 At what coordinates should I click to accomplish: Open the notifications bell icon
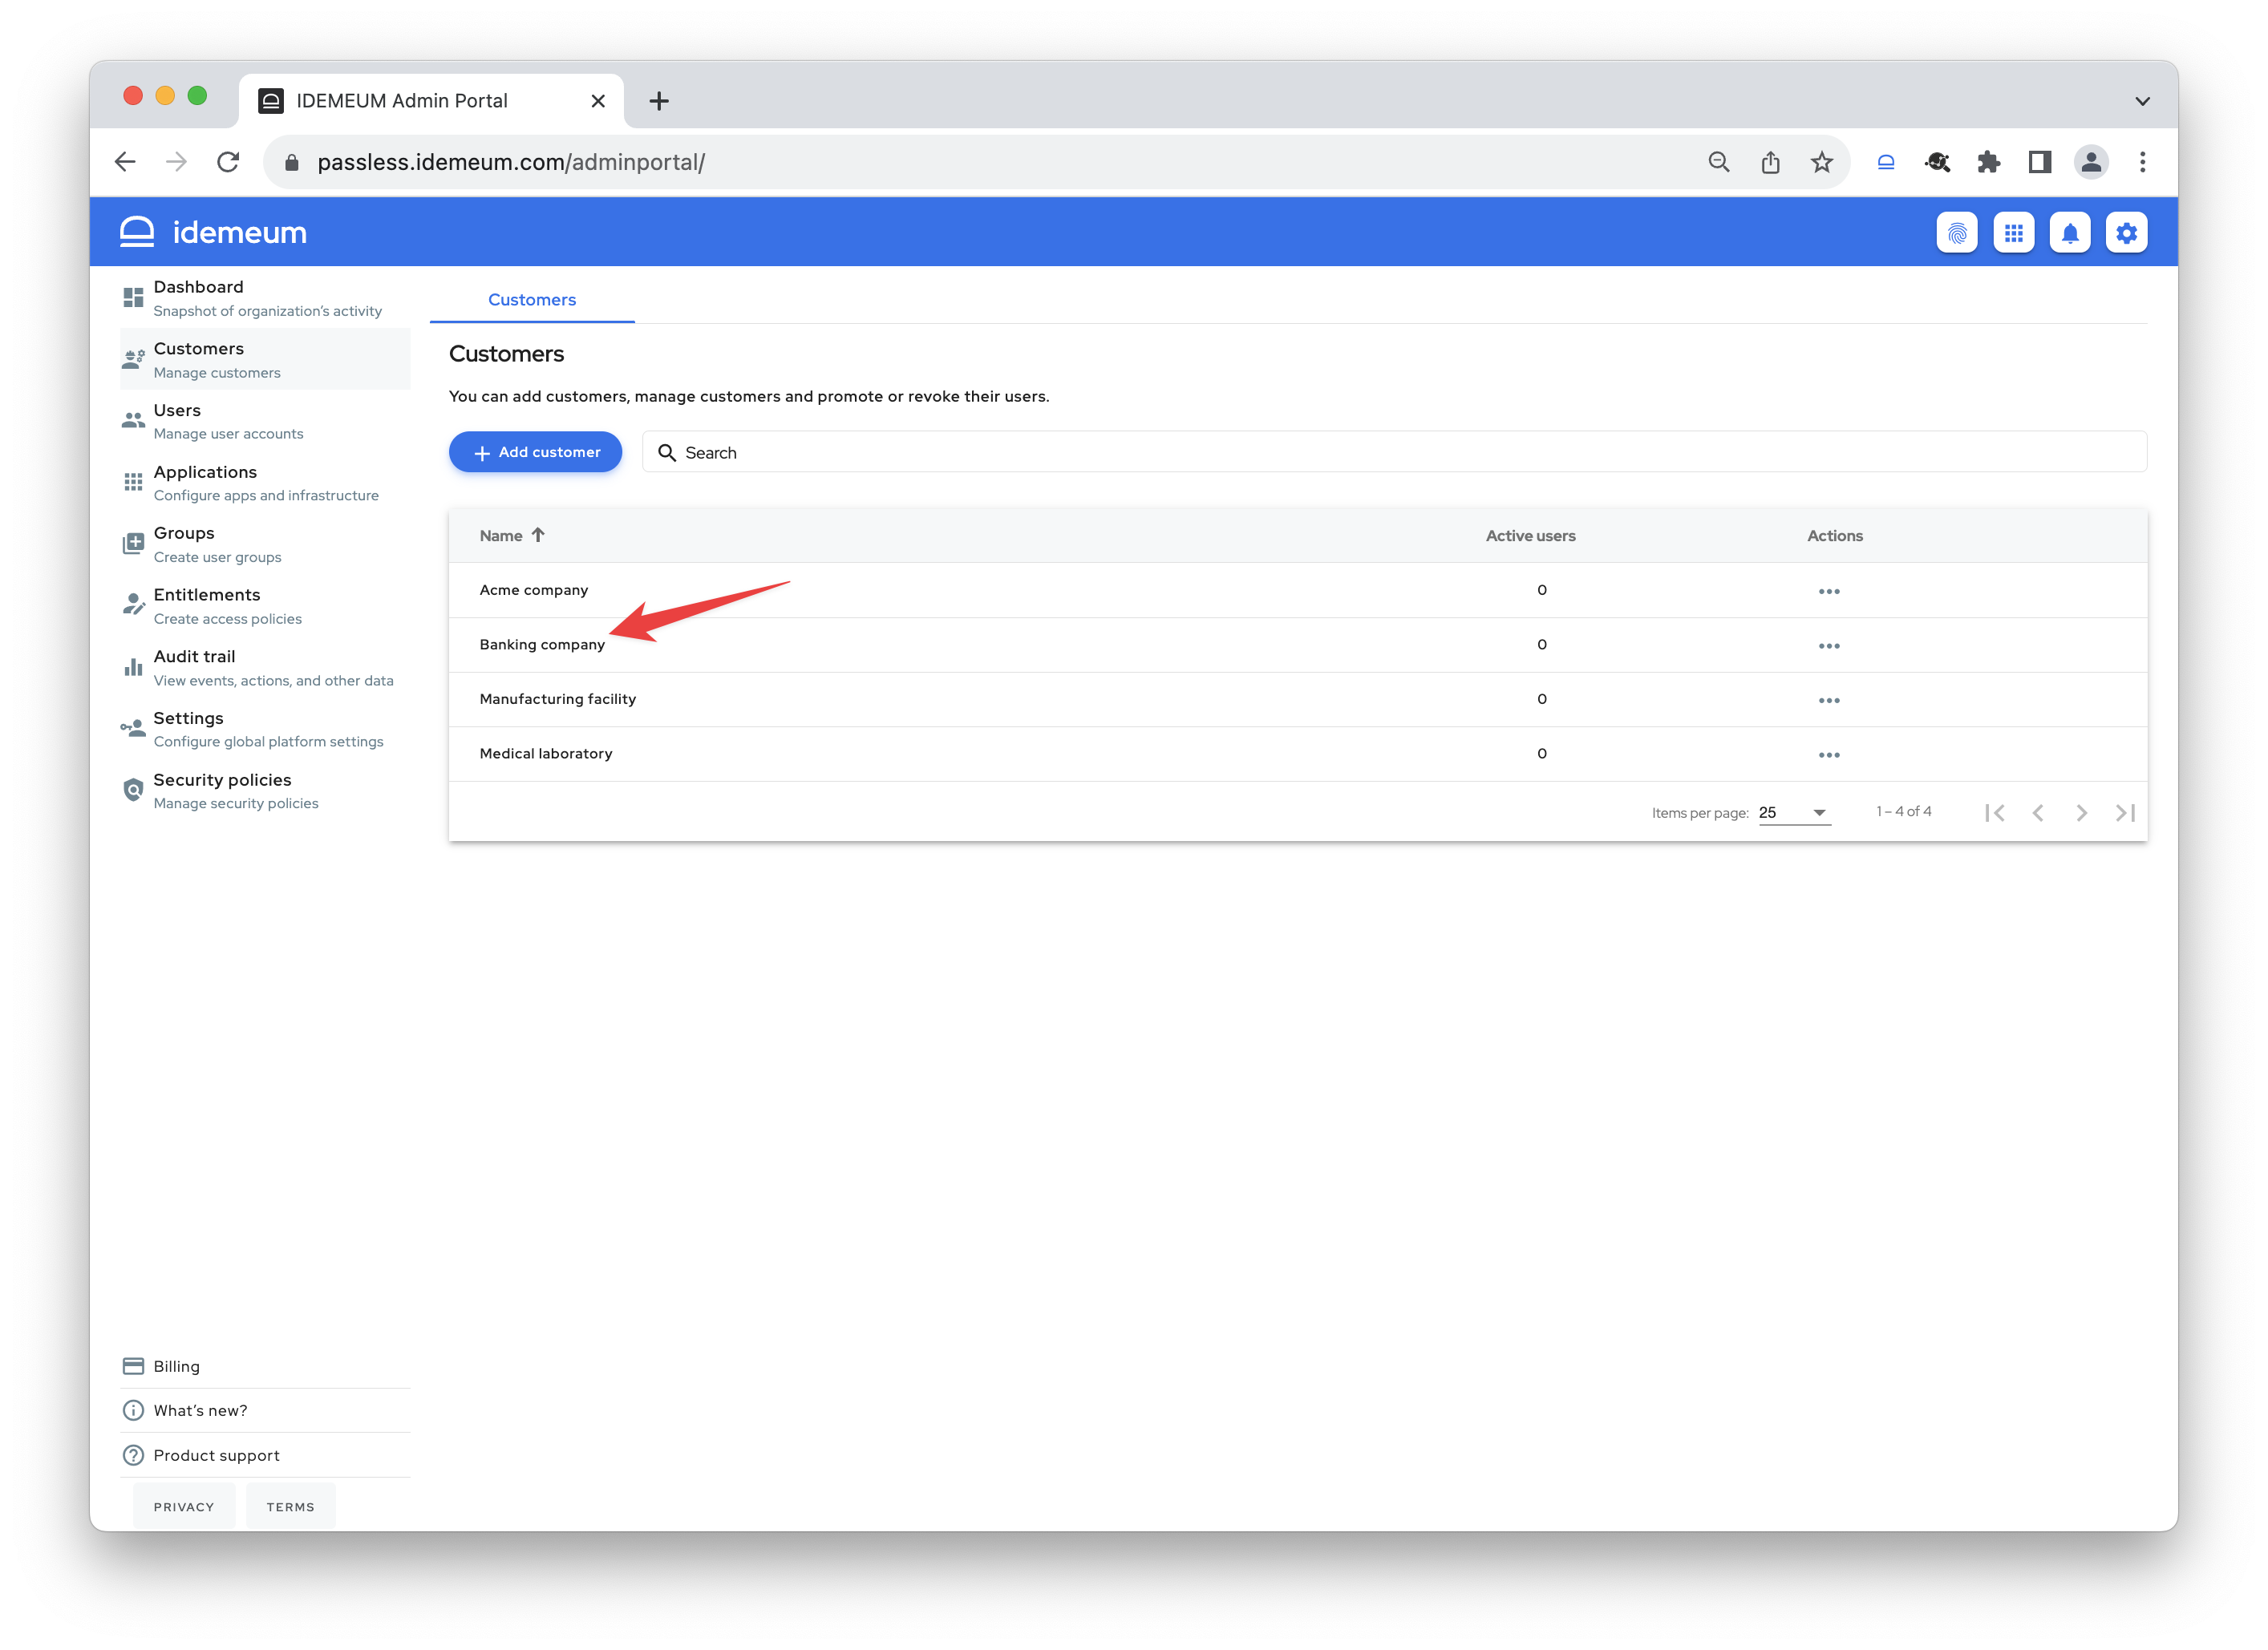[x=2070, y=233]
